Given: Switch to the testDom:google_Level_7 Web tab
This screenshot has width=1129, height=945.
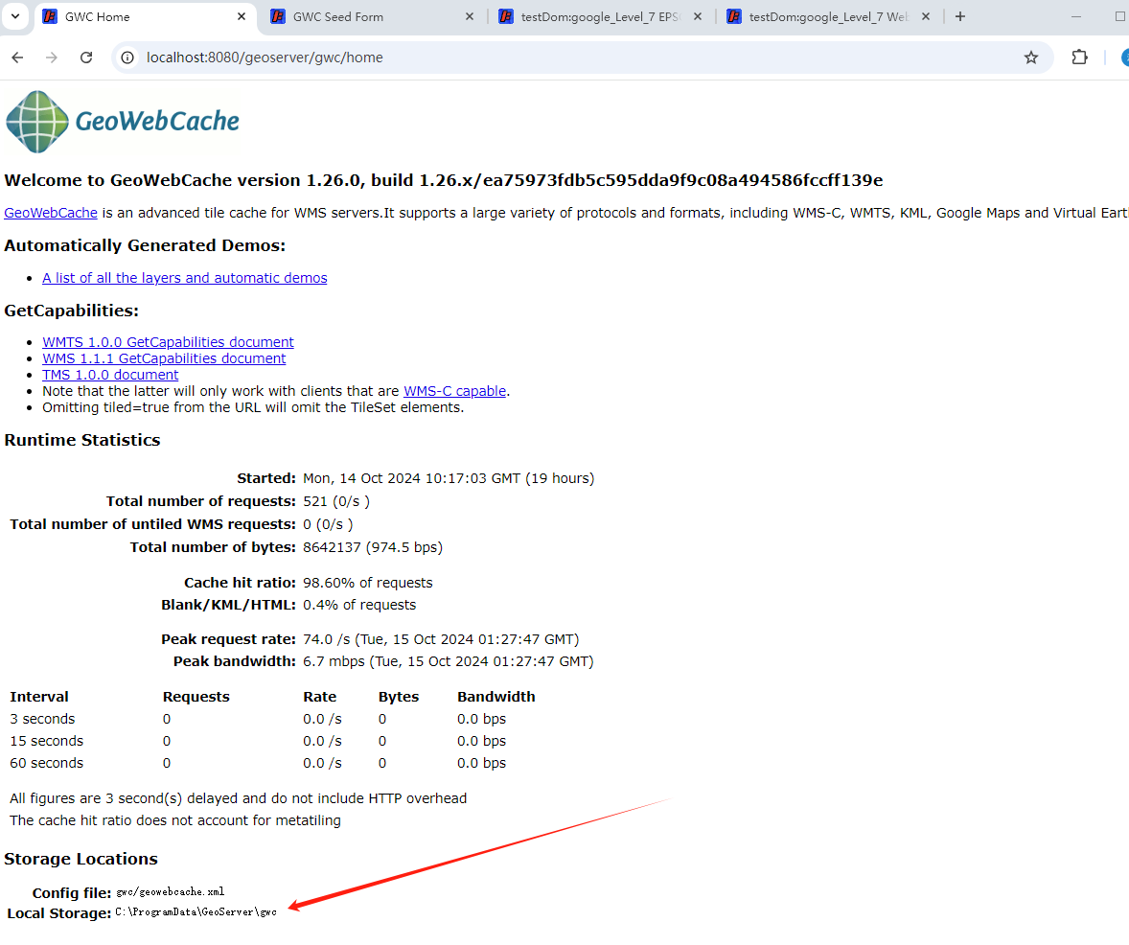Looking at the screenshot, I should (x=828, y=16).
